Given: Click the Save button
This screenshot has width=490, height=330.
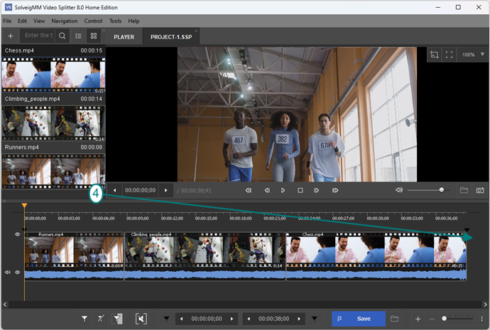Looking at the screenshot, I should click(x=358, y=319).
